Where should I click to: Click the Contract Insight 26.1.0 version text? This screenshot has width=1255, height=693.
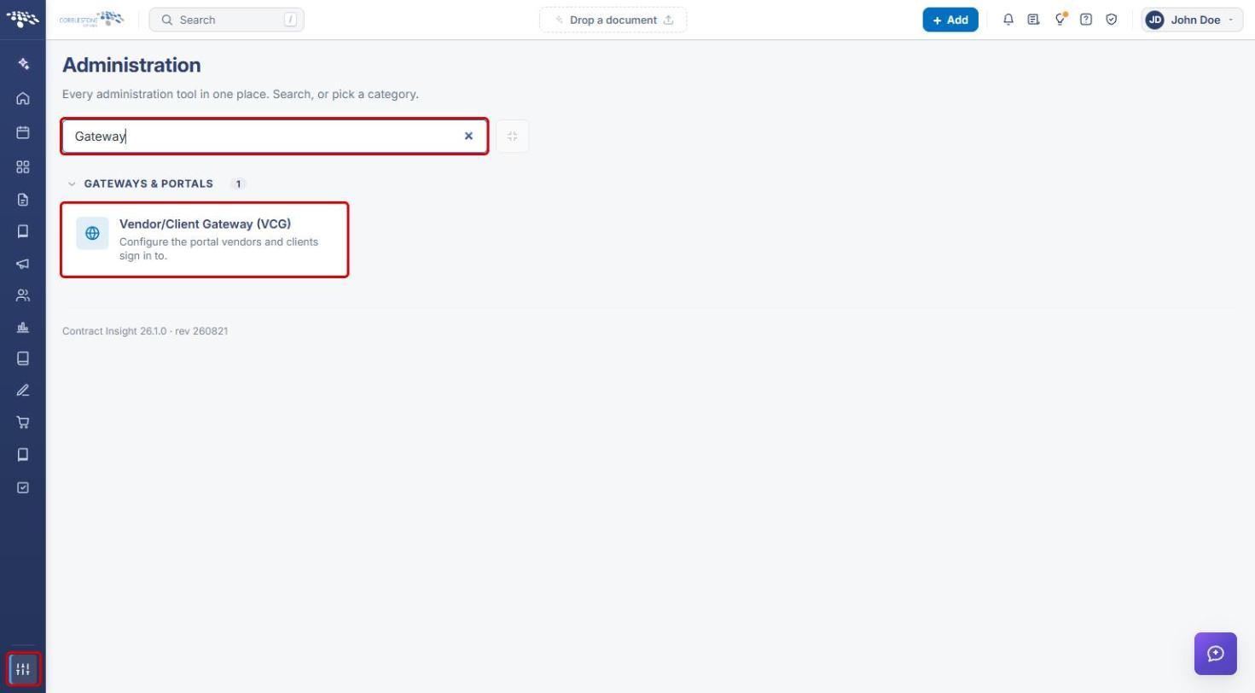tap(145, 331)
